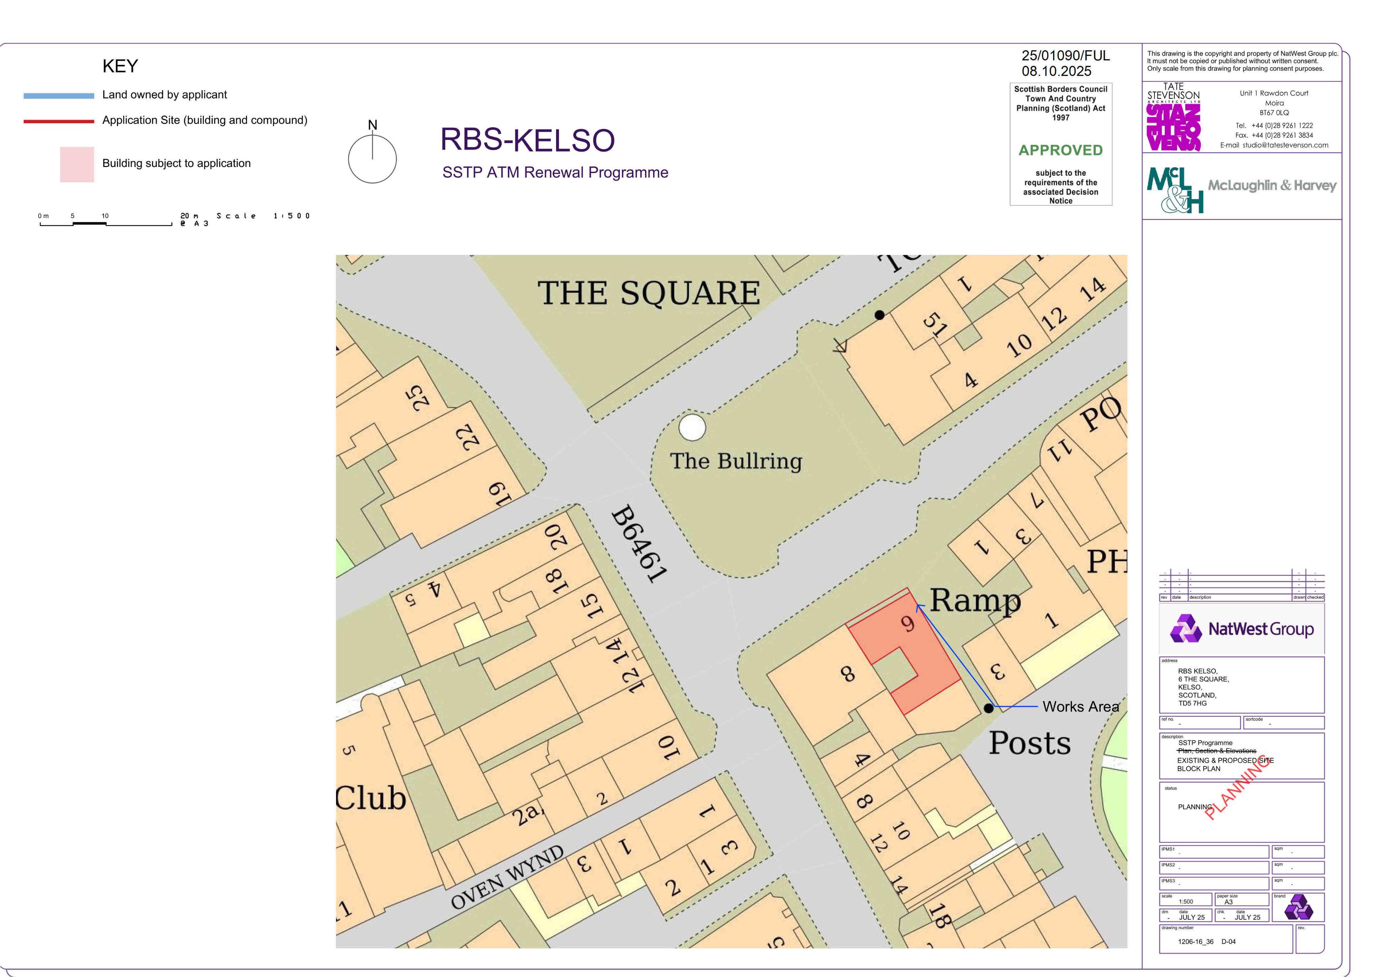This screenshot has width=1382, height=977.
Task: Click the 'THE SQUARE' map label
Action: [x=649, y=293]
